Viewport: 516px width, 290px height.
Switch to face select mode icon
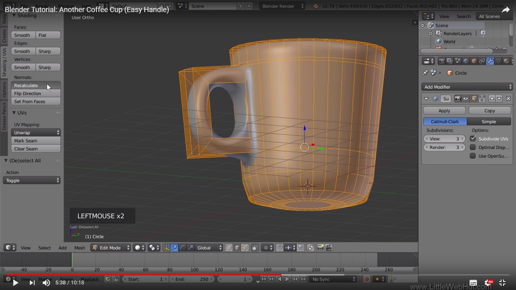(x=245, y=248)
